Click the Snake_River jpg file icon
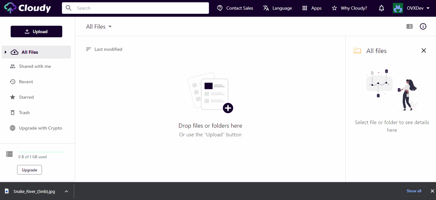The height and width of the screenshot is (200, 436). (x=6, y=191)
